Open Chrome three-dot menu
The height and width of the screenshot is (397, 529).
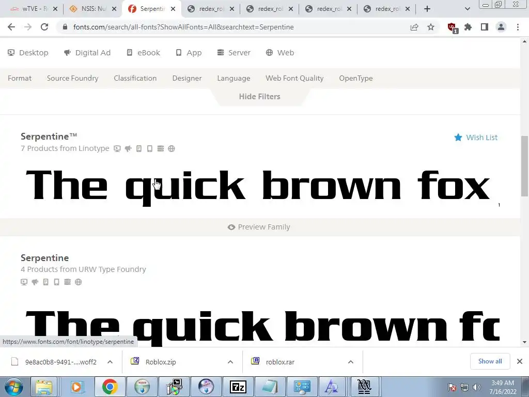point(518,27)
